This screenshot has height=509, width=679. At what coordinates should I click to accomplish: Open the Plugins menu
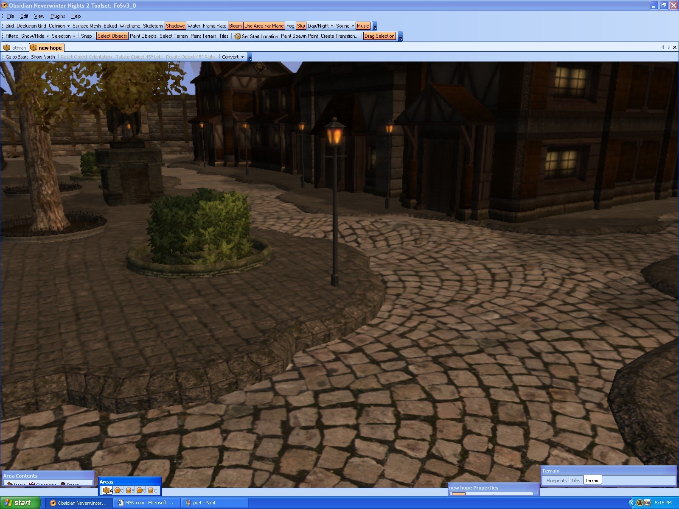tap(58, 16)
